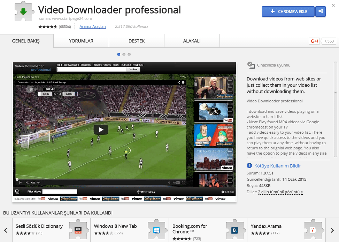The image size is (339, 242).
Task: Open the Arama Araçları category link
Action: coord(93,26)
